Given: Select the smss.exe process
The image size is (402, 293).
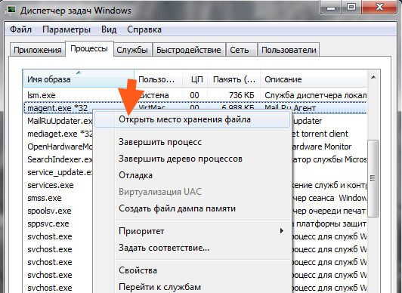Looking at the screenshot, I should tap(45, 198).
